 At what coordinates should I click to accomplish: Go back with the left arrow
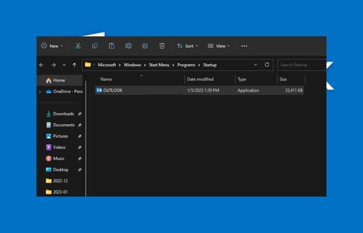pos(41,65)
